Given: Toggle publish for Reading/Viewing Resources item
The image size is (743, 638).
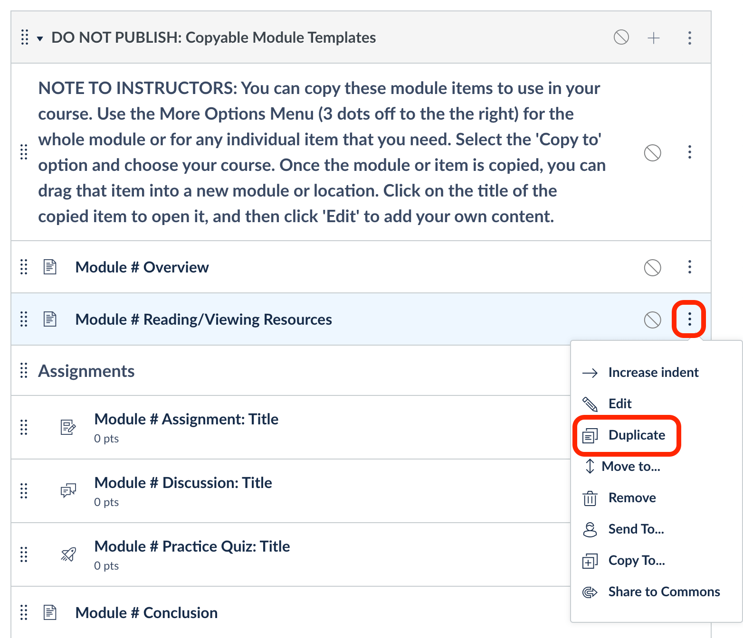Looking at the screenshot, I should tap(652, 319).
